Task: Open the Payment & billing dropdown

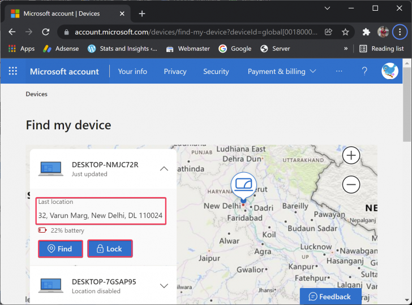Action: pyautogui.click(x=282, y=72)
